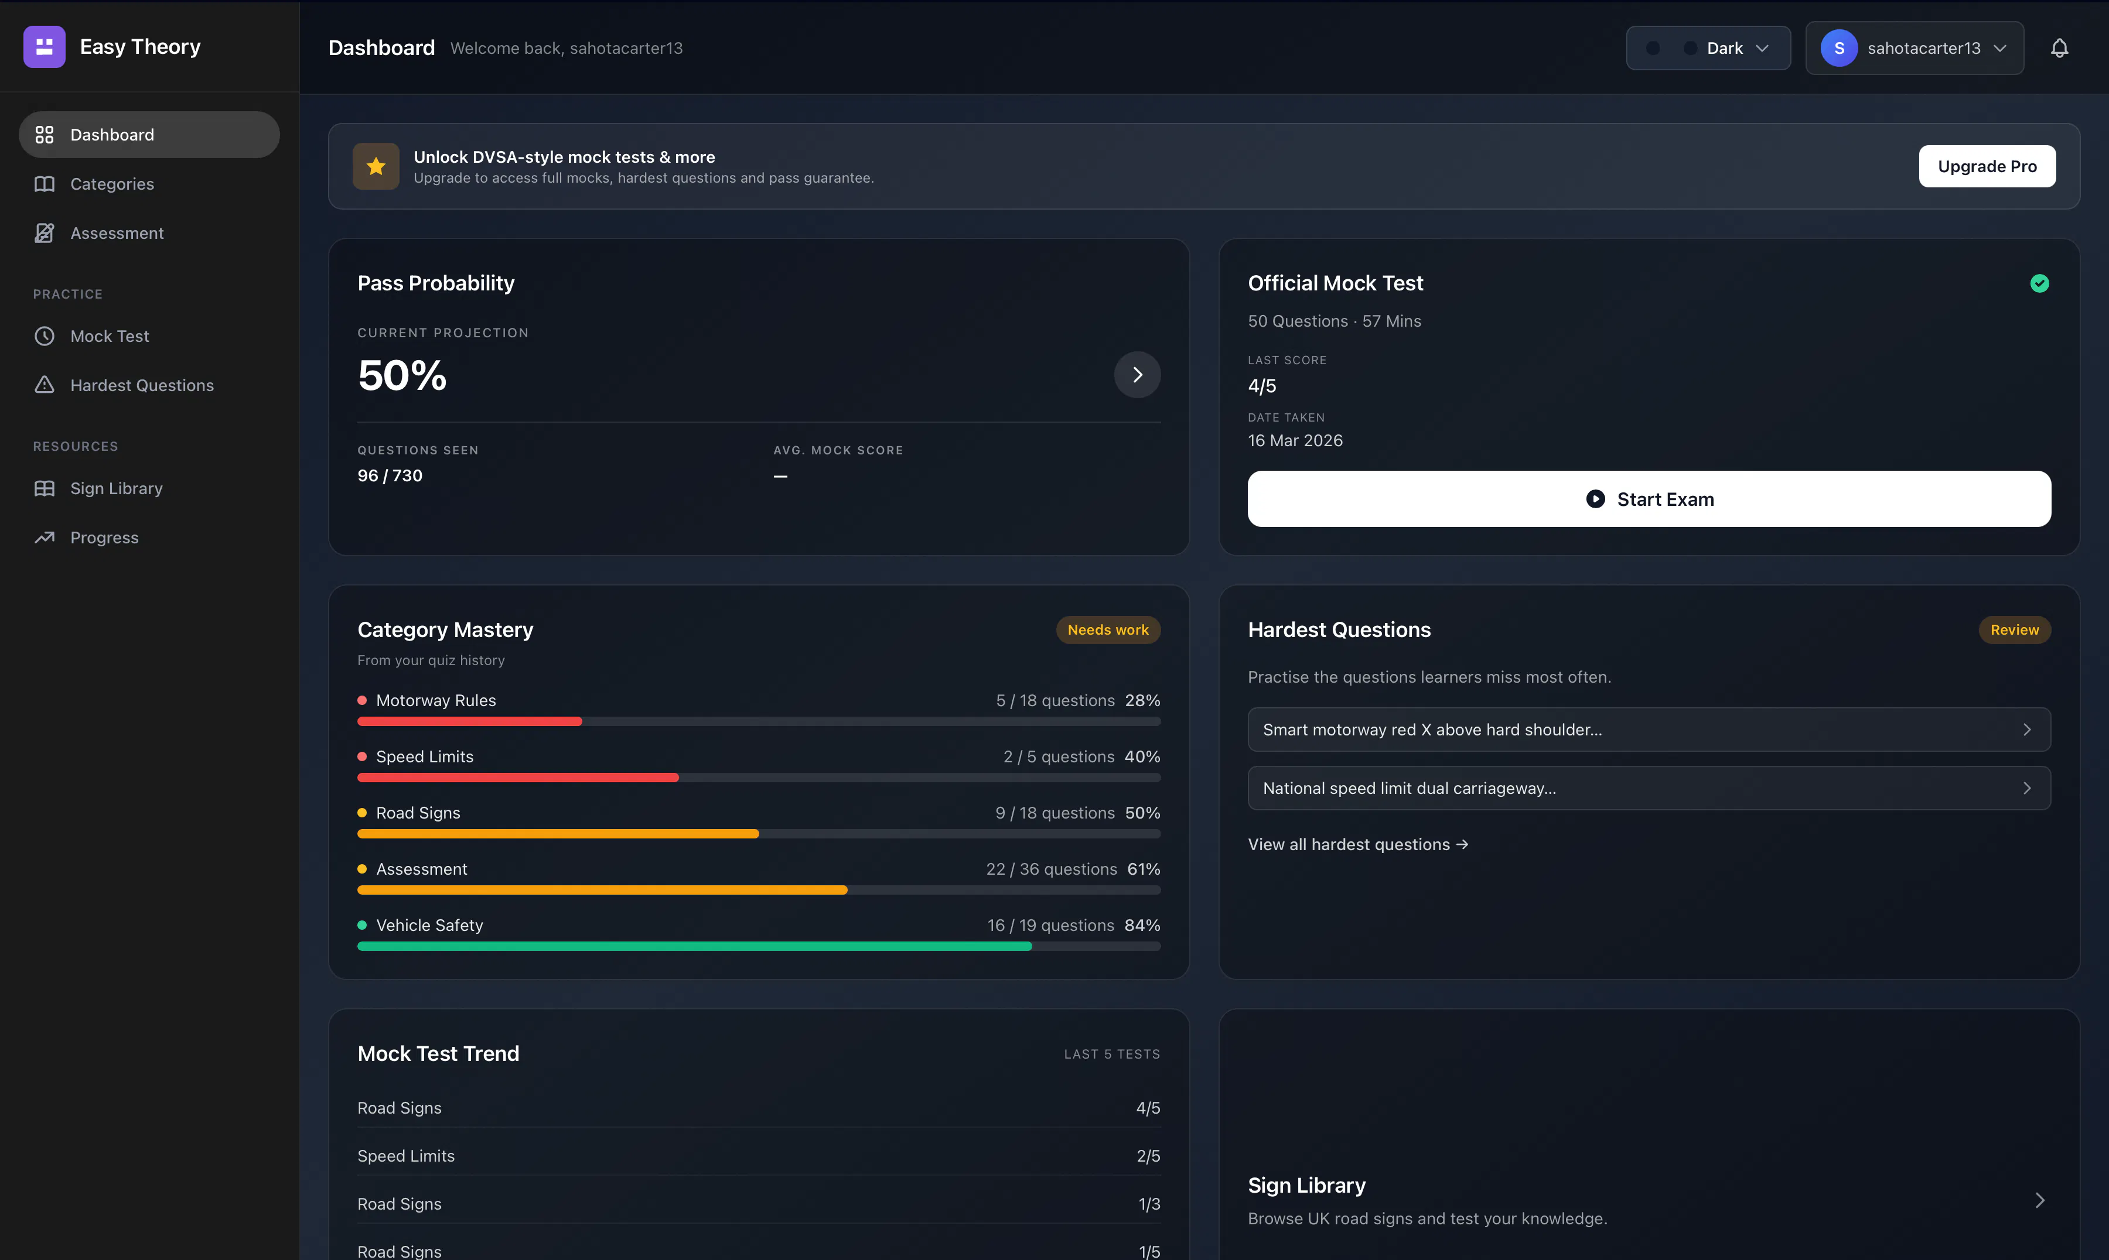
Task: Click the Unlock DVSA-style mock tests heading
Action: coord(564,157)
